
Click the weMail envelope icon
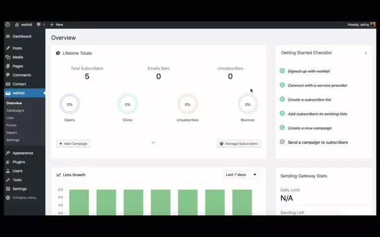(8, 93)
